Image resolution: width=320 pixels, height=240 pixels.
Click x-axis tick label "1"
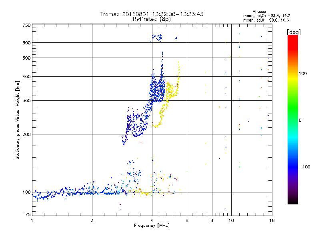coord(32,220)
